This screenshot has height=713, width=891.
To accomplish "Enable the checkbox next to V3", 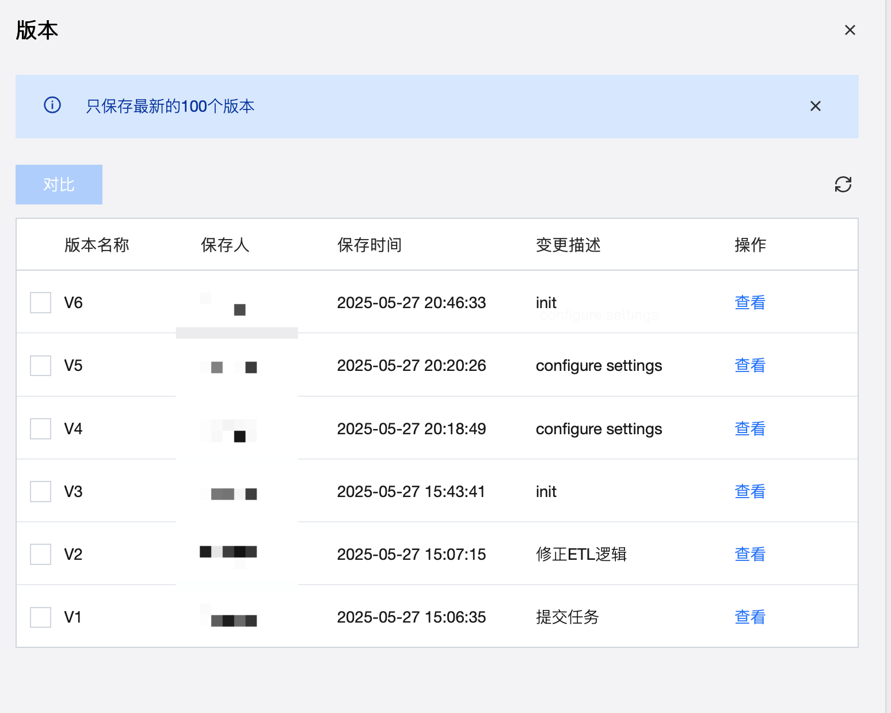I will coord(41,491).
